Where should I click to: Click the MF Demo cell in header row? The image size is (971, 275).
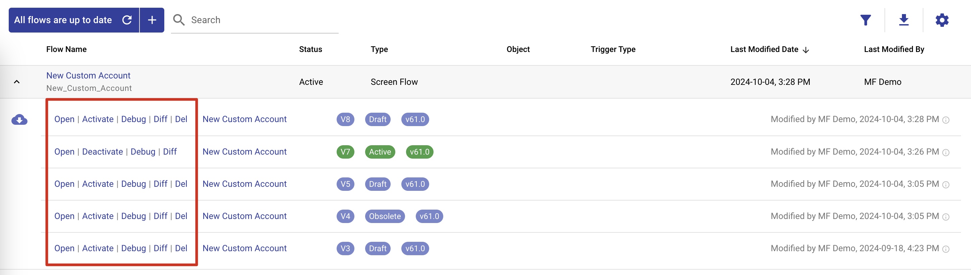click(882, 82)
